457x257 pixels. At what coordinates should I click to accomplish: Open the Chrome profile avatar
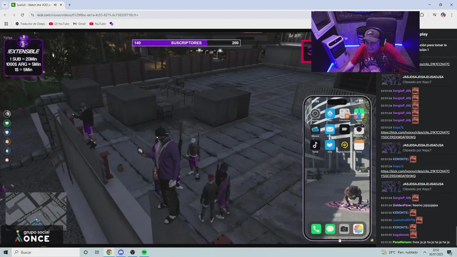point(443,15)
